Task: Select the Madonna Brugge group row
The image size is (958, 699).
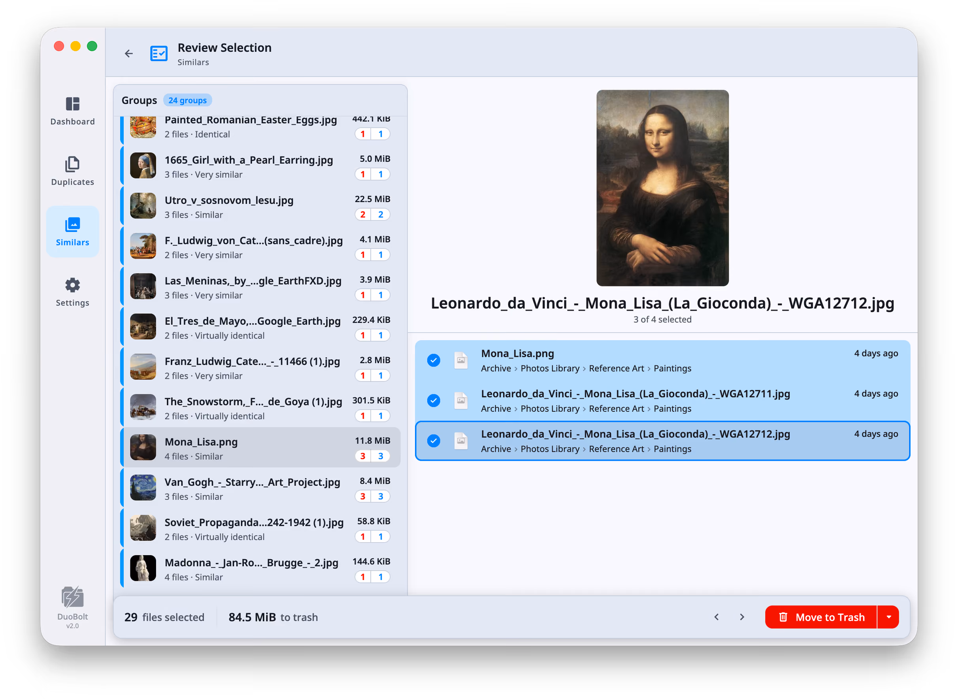Action: tap(260, 569)
